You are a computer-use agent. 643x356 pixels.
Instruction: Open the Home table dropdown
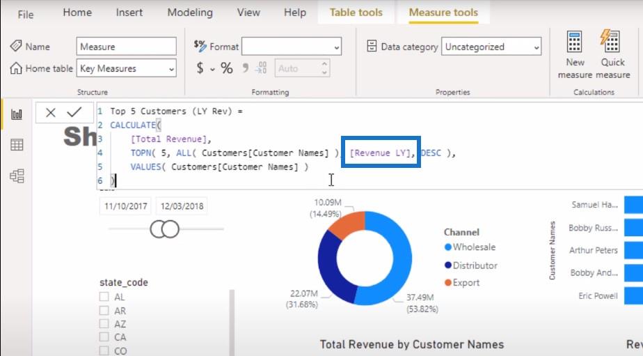(127, 68)
